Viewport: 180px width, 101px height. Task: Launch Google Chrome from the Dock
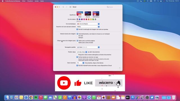coord(31,97)
